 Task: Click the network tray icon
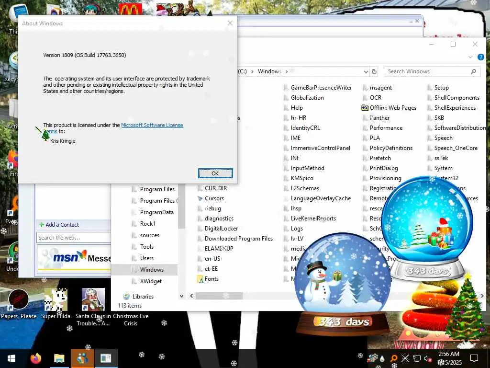pyautogui.click(x=417, y=358)
